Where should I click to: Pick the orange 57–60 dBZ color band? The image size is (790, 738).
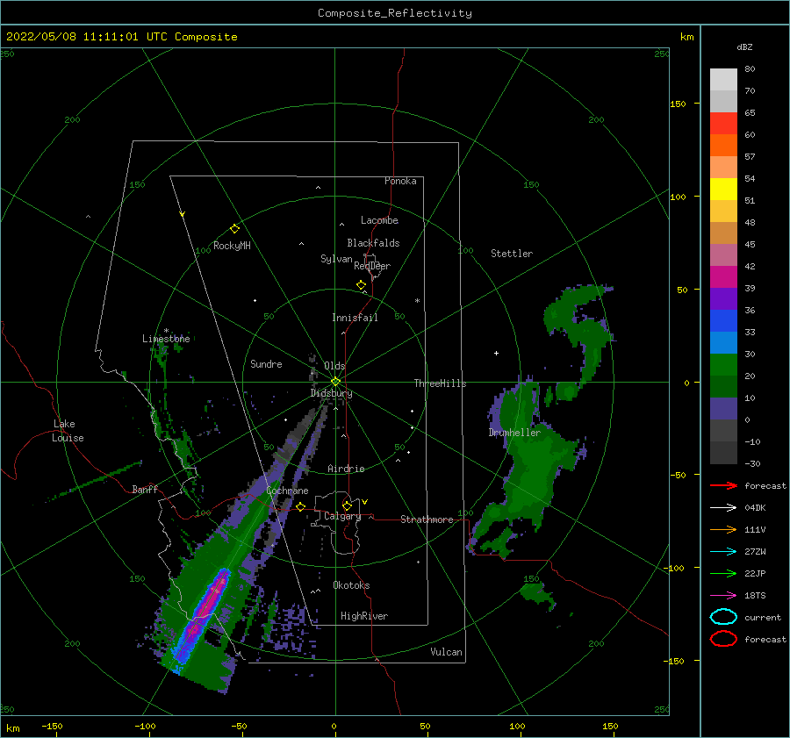pyautogui.click(x=723, y=146)
